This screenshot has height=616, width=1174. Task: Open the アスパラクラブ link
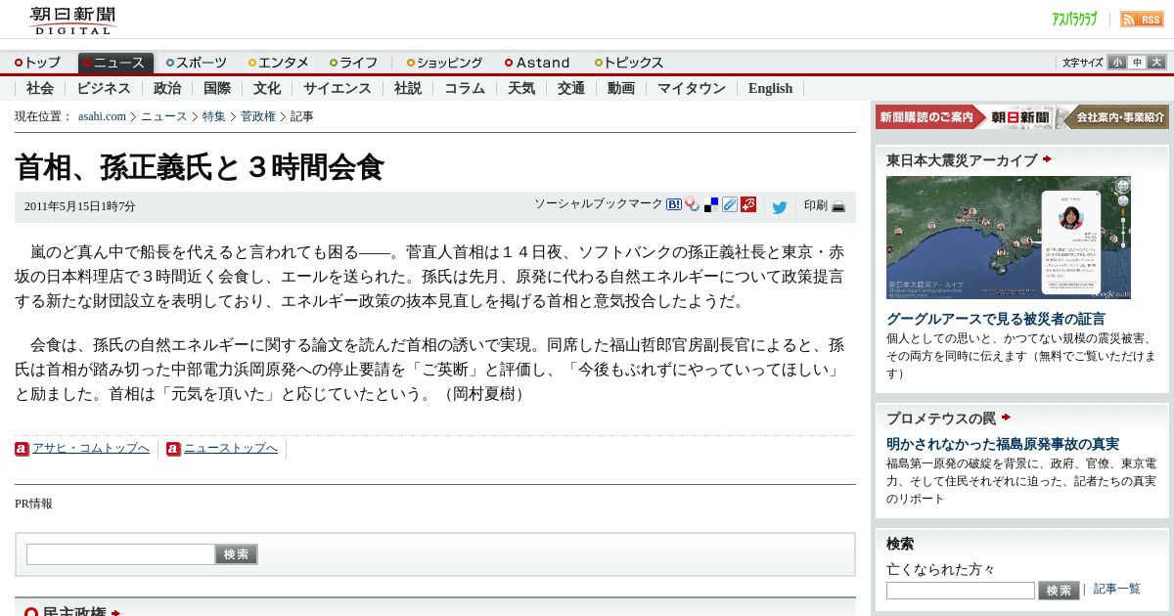point(1074,19)
